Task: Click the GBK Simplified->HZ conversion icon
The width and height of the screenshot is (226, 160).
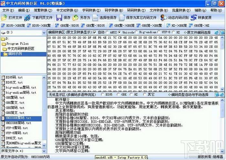Action: [x=191, y=26]
